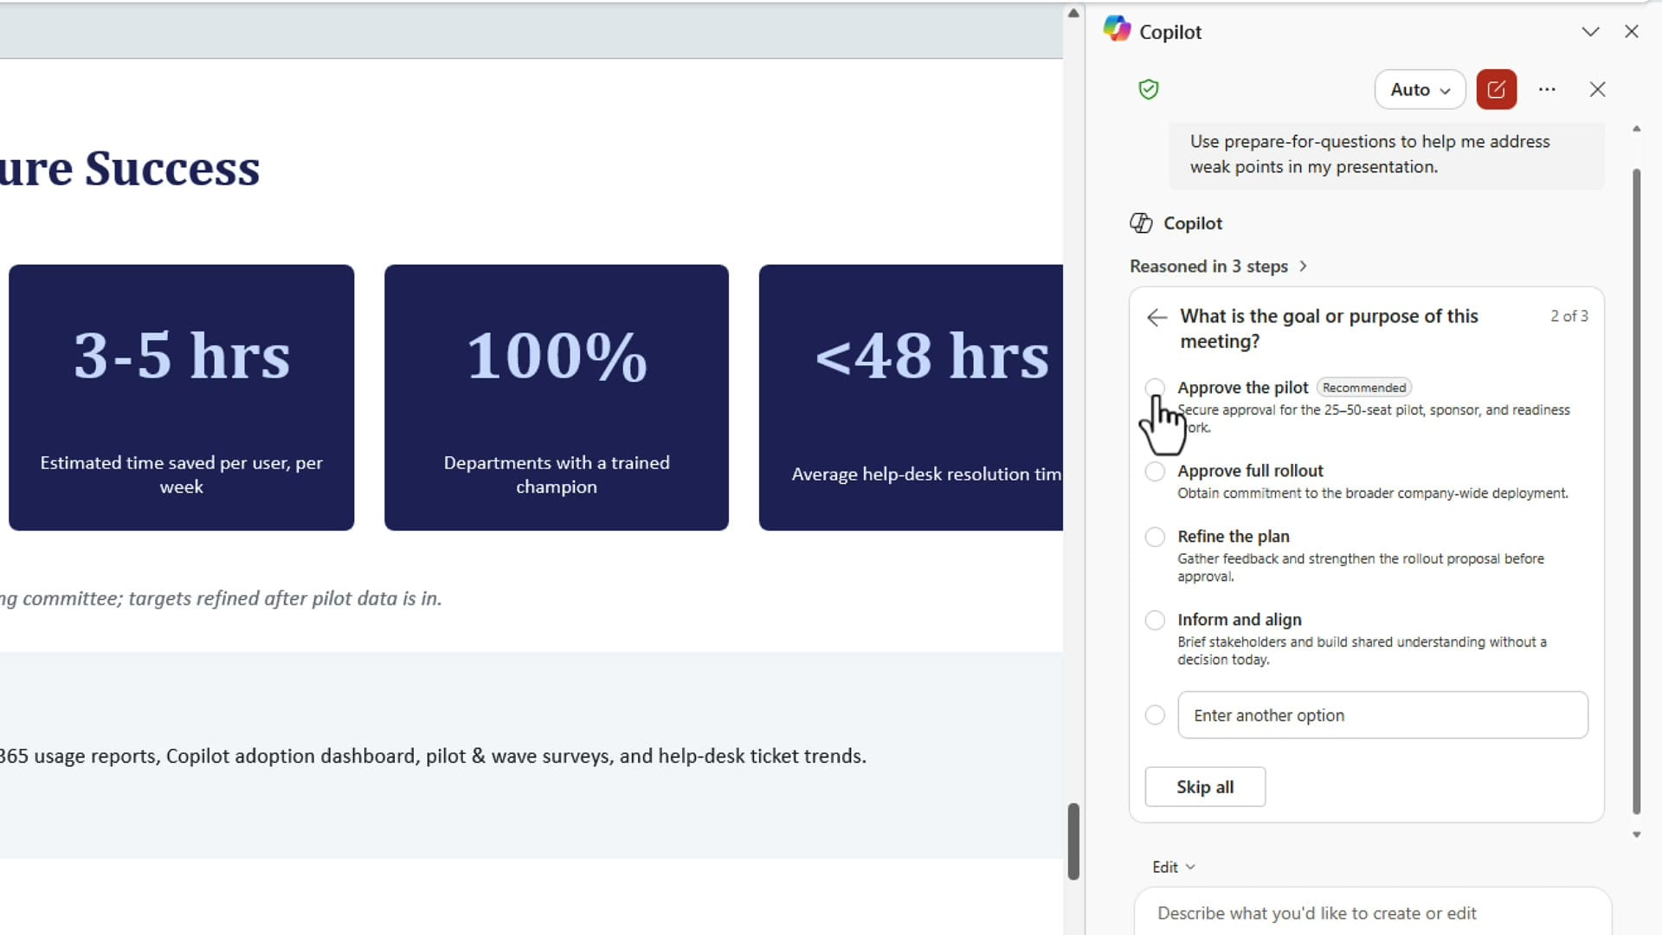The height and width of the screenshot is (935, 1662).
Task: Click the 'ure Success' slide heading
Action: tap(129, 168)
